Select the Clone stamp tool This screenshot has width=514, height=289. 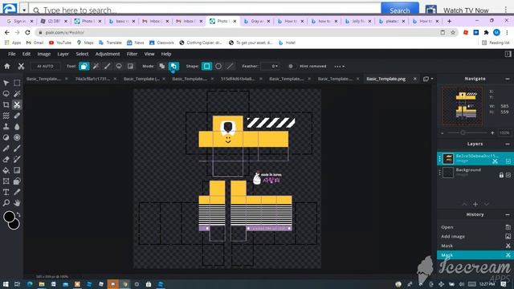click(x=6, y=127)
